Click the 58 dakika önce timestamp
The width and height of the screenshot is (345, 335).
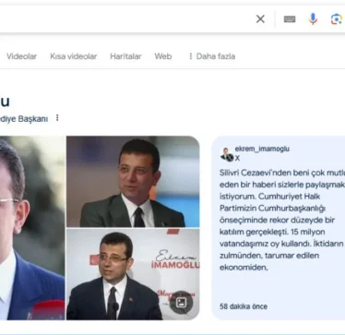pos(244,306)
